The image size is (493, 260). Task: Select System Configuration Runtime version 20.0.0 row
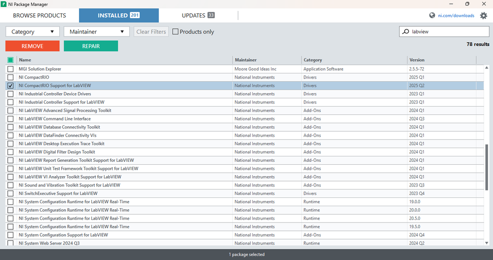pyautogui.click(x=245, y=210)
